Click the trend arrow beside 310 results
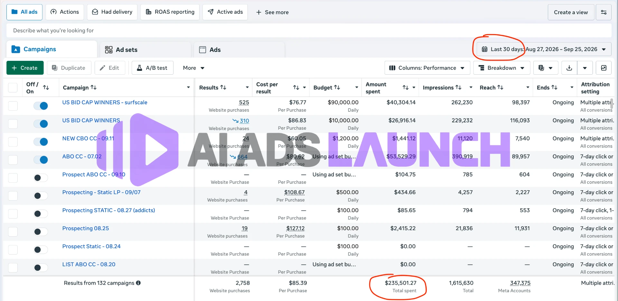Screen dimensions: 618x301 coord(235,121)
